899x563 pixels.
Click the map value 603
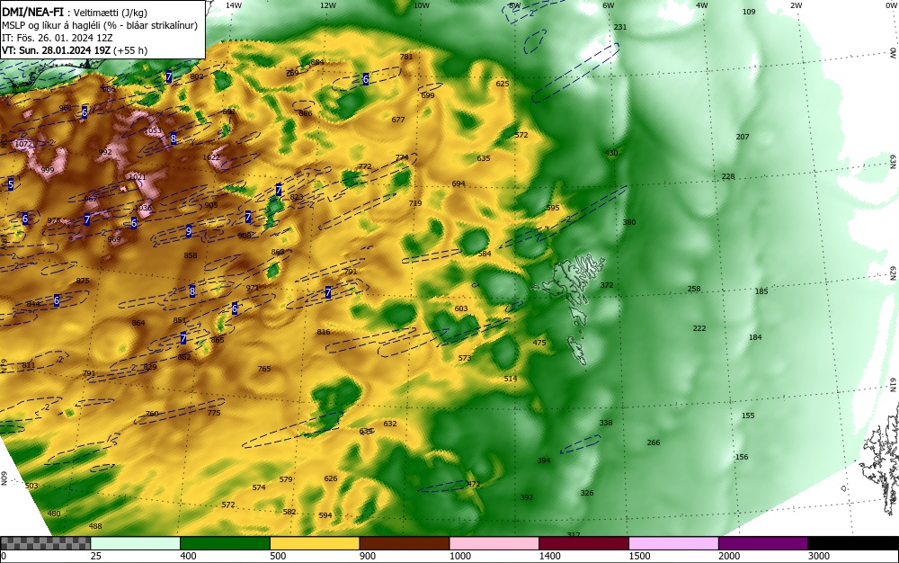click(x=461, y=308)
